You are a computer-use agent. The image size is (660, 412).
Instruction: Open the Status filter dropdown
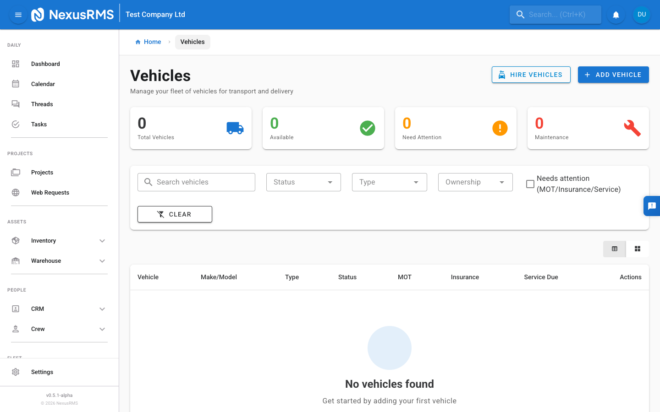[x=303, y=182]
